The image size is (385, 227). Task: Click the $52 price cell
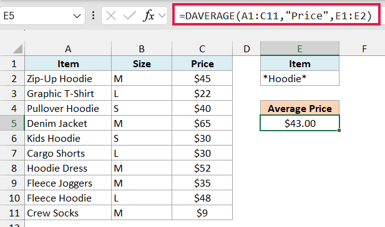[202, 168]
